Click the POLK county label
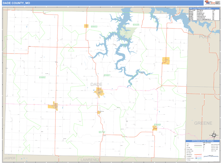This screenshot has height=163, width=222. point(204,37)
